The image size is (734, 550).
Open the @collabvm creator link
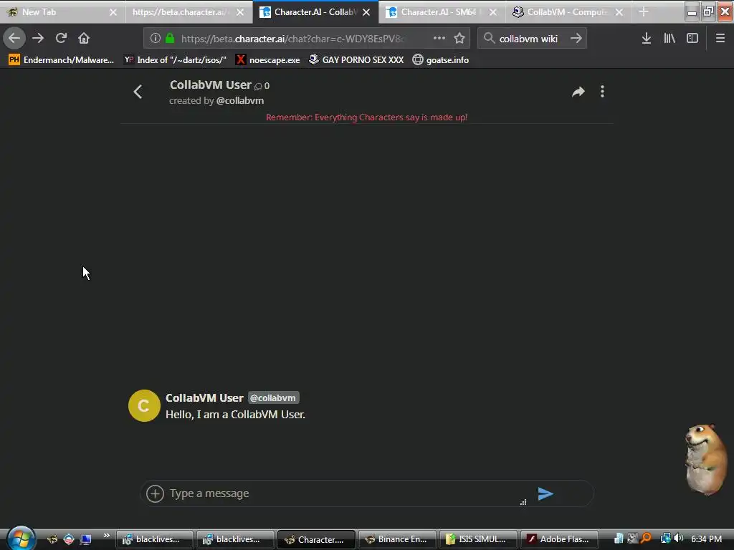coord(240,100)
